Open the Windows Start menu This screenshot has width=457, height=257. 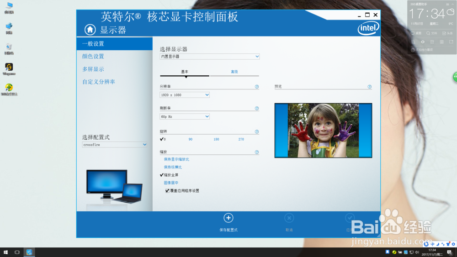click(5, 252)
